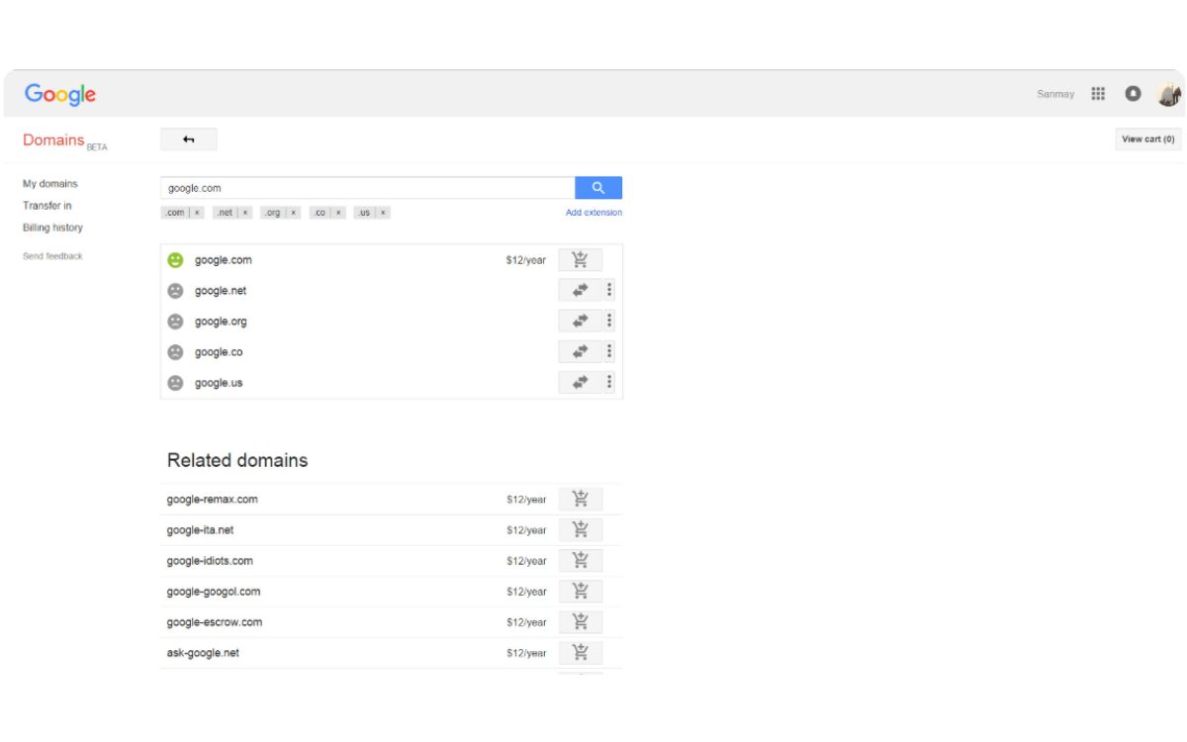Open Billing history in the sidebar
Viewport: 1187px width, 742px height.
(53, 228)
